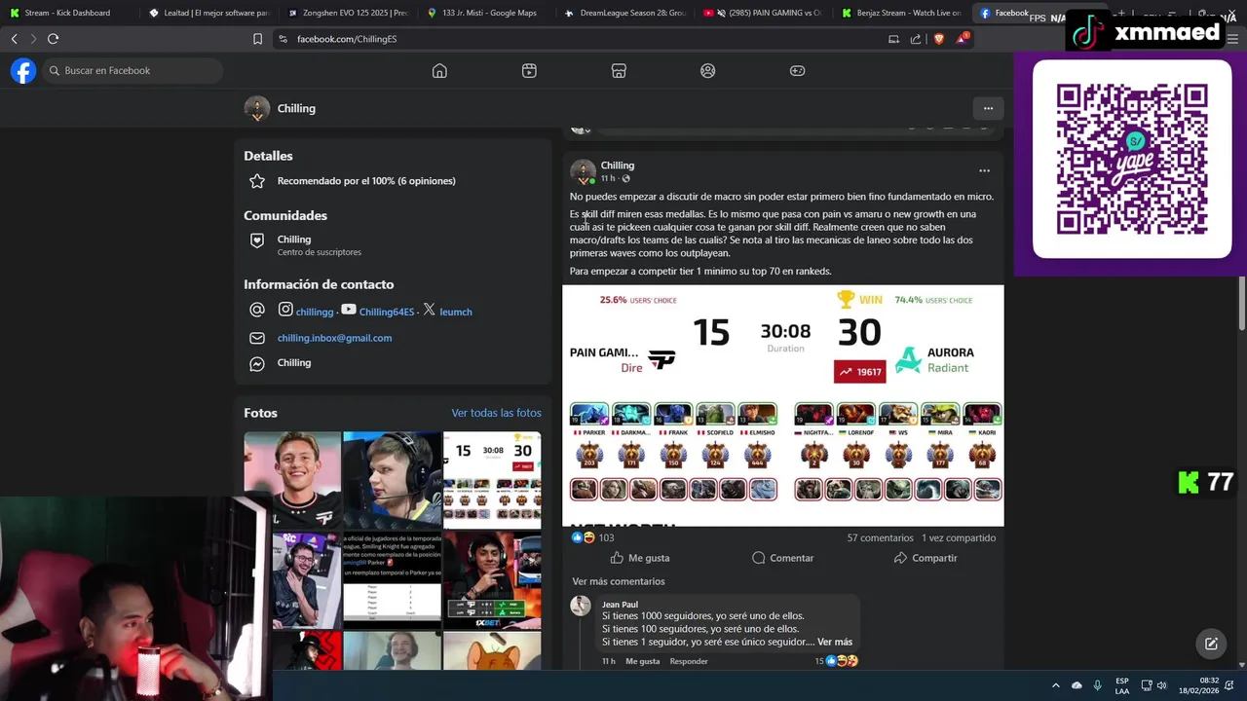Open the Gaming icon in Facebook header

(x=797, y=70)
